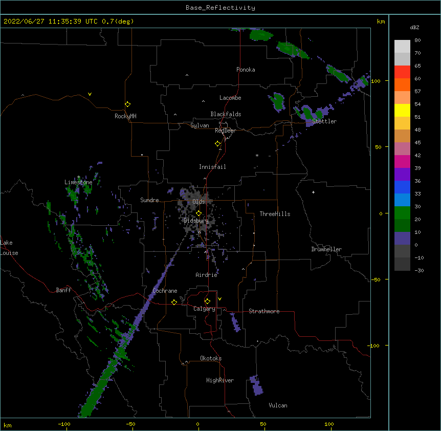
Task: Click the dBZ legend heading
Action: (414, 27)
